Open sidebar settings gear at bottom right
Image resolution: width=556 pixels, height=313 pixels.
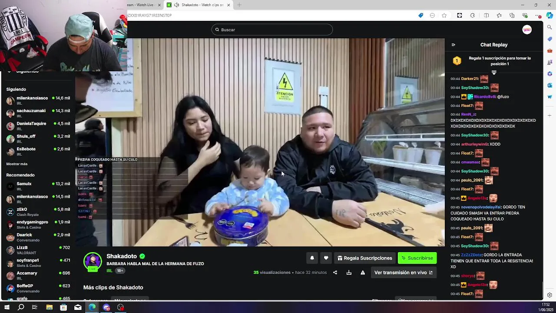(549, 295)
